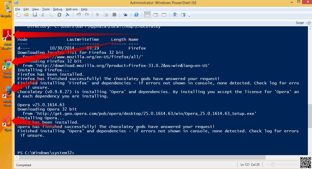Select the Google Chrome desktop shortcut
Screen dimensions: 312x169
pos(7,68)
